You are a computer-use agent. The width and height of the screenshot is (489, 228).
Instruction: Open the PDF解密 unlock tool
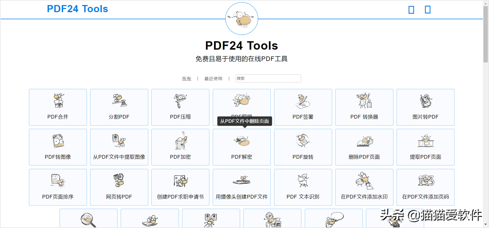pos(241,147)
